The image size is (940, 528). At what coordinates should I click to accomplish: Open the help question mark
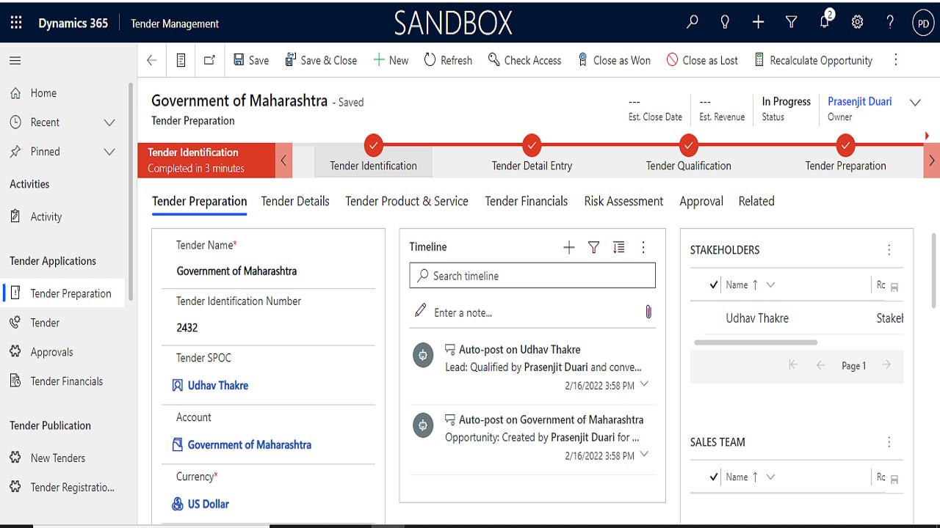click(890, 23)
